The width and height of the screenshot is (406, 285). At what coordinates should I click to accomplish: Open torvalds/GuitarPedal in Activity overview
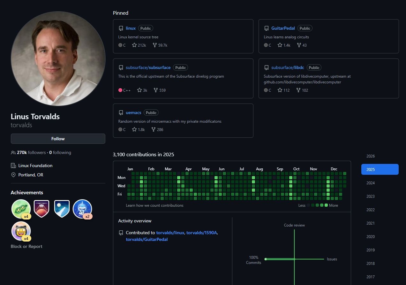tap(147, 239)
